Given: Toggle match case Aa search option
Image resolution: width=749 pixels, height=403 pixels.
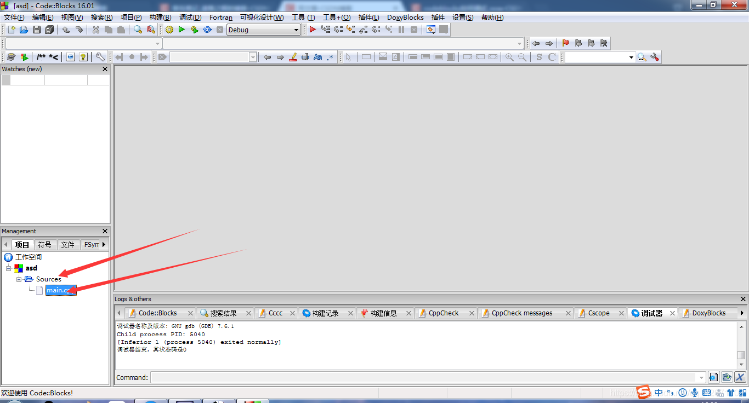Looking at the screenshot, I should (x=317, y=57).
